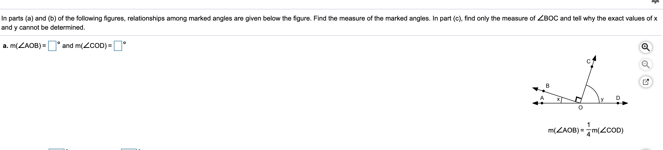The width and height of the screenshot is (663, 150).
Task: Click the angle label y
Action: (x=602, y=99)
